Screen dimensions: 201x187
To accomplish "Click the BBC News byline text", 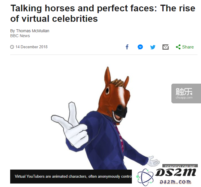I will coord(20,36).
